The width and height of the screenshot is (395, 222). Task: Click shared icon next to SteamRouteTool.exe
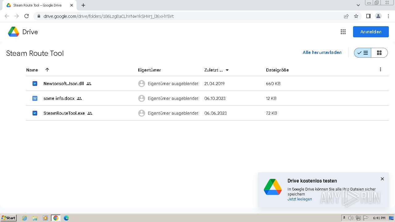(90, 113)
